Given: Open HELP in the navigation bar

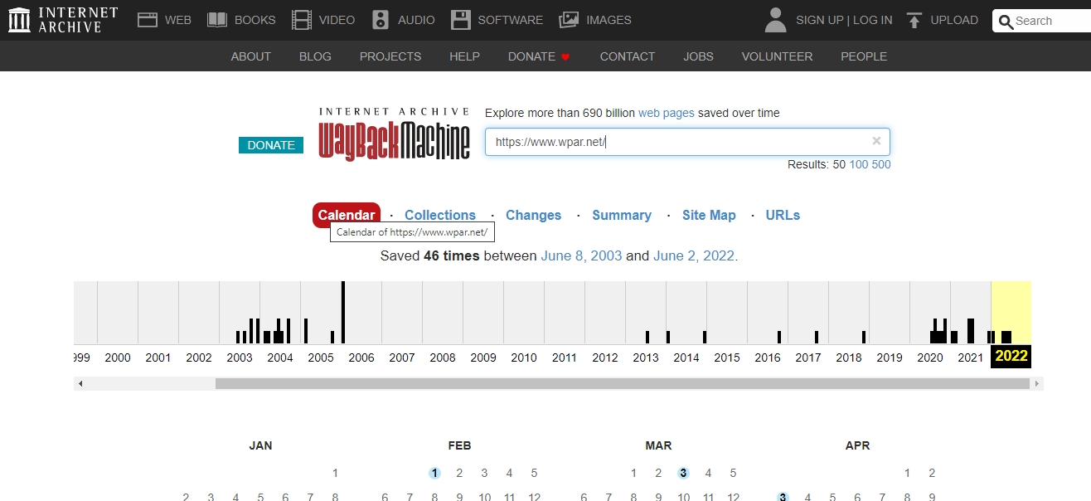Looking at the screenshot, I should coord(464,56).
